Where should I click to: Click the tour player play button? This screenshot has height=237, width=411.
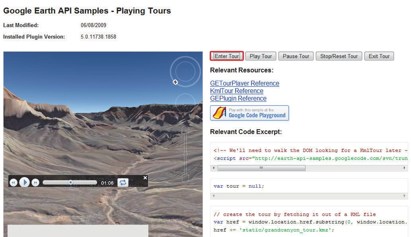tap(25, 182)
